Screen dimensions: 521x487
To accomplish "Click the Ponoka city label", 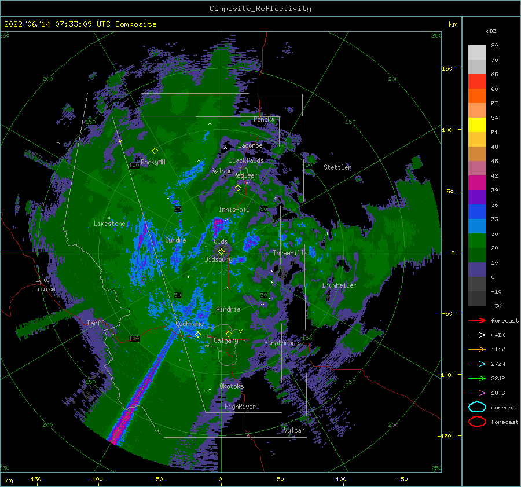I will pos(264,119).
